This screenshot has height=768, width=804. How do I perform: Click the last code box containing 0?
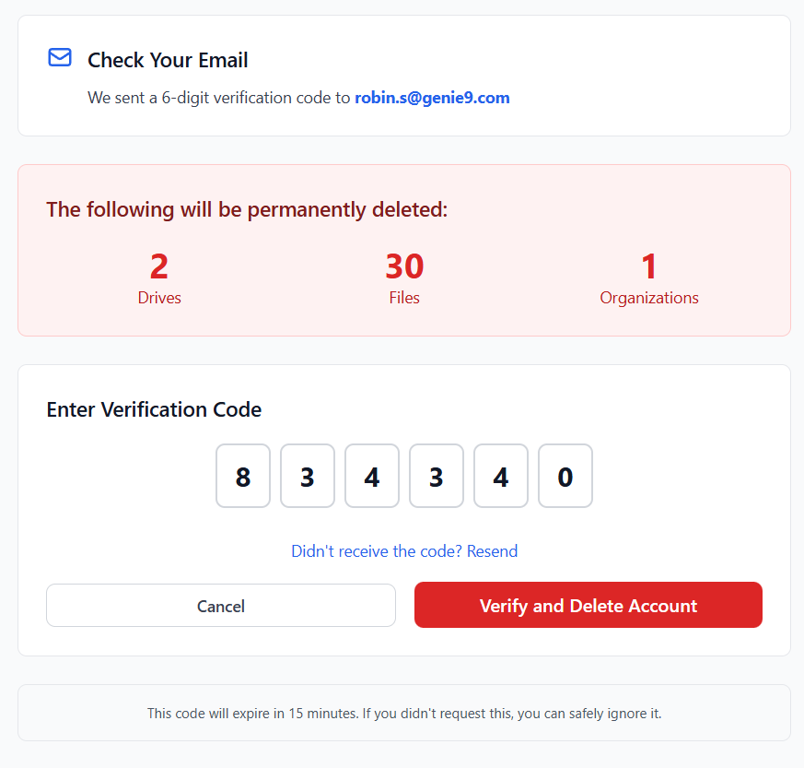point(565,476)
